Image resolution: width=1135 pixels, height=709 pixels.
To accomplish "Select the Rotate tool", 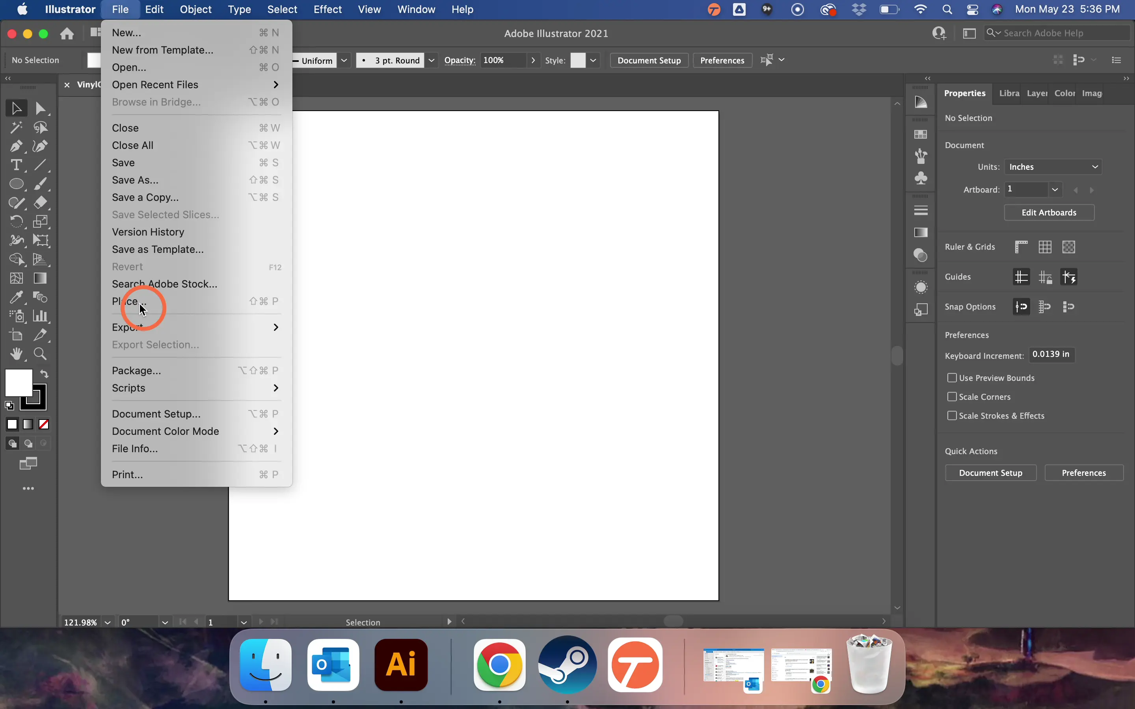I will click(x=17, y=221).
